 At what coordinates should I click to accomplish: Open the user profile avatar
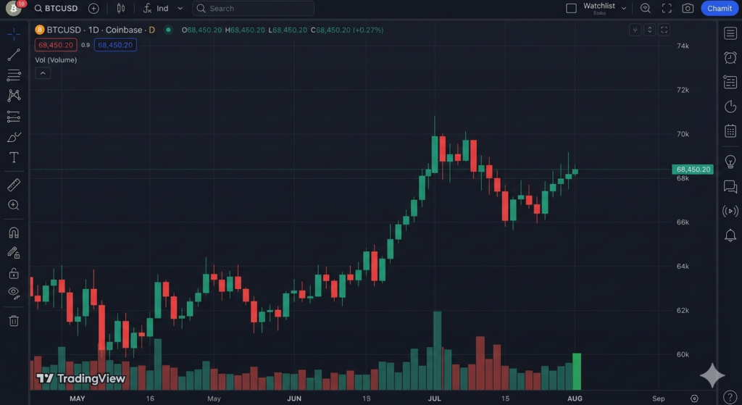[14, 8]
